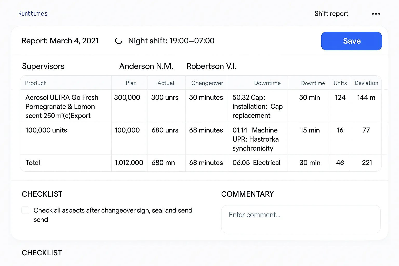
Task: Click the Total row label
Action: [33, 163]
